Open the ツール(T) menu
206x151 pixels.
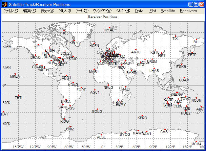pos(82,11)
